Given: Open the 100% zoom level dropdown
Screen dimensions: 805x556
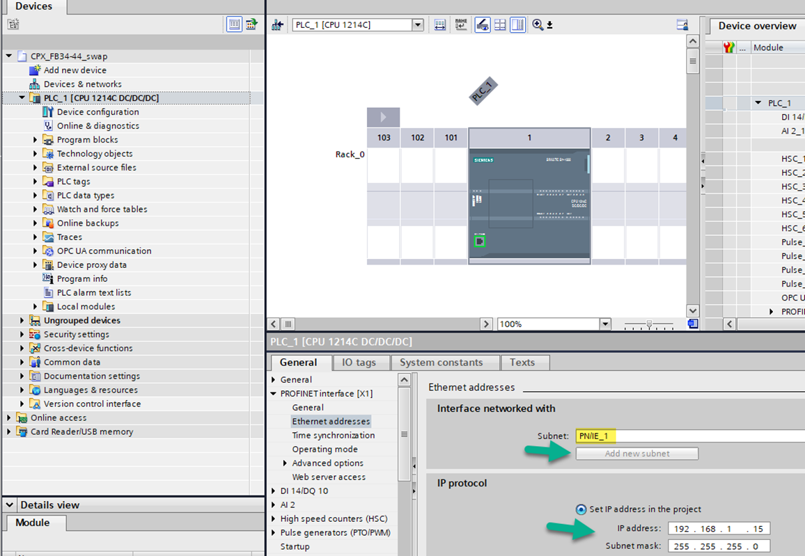Looking at the screenshot, I should tap(605, 324).
